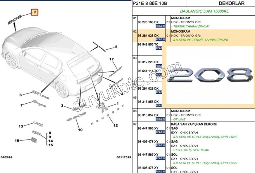This screenshot has height=173, width=255.
Task: Click the GT emblem drawing
Action: point(36,132)
